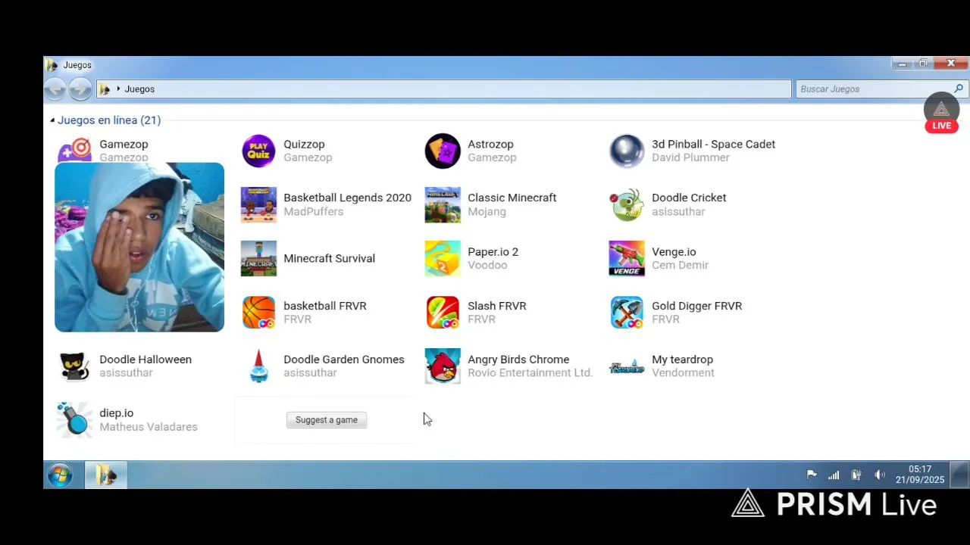
Task: Click the Juegos breadcrumb in address bar
Action: tap(139, 89)
